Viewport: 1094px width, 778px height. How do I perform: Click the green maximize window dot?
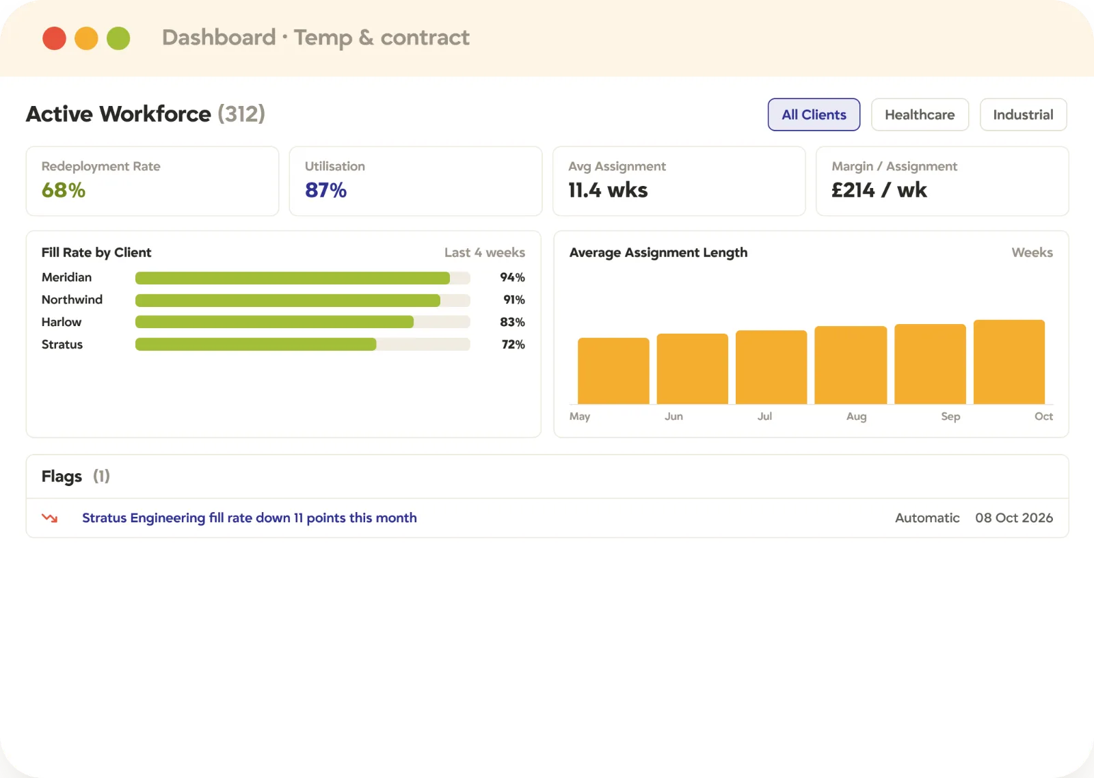click(118, 38)
